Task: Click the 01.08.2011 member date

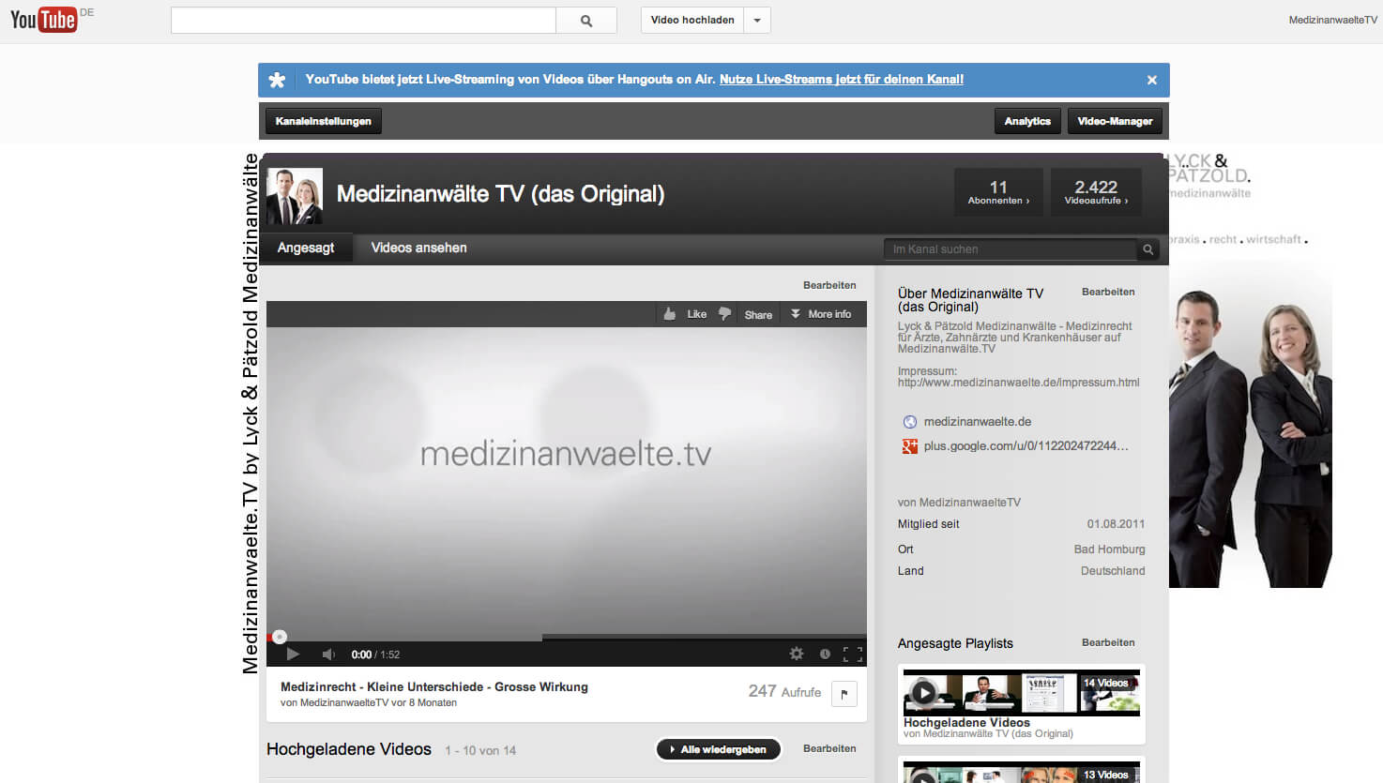Action: click(1116, 524)
